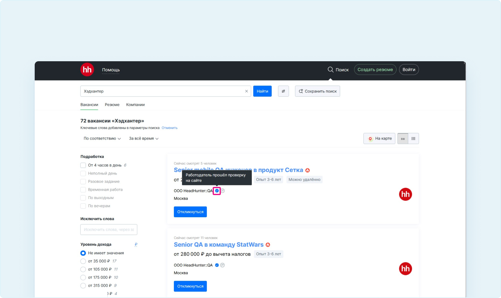This screenshot has height=298, width=501.
Task: Click IT accreditation icon on StatWars vacancy
Action: click(222, 265)
